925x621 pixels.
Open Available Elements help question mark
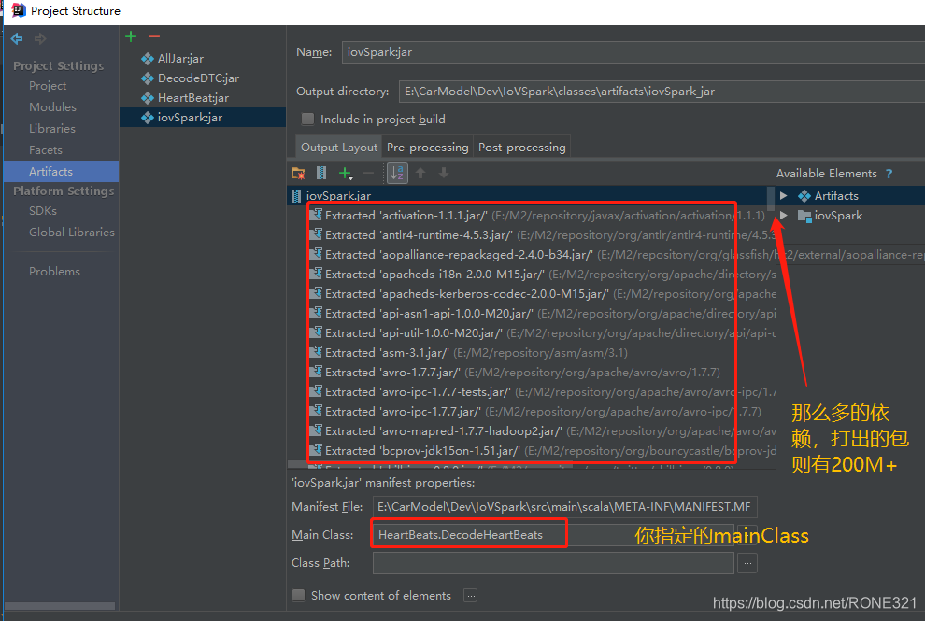pyautogui.click(x=889, y=174)
